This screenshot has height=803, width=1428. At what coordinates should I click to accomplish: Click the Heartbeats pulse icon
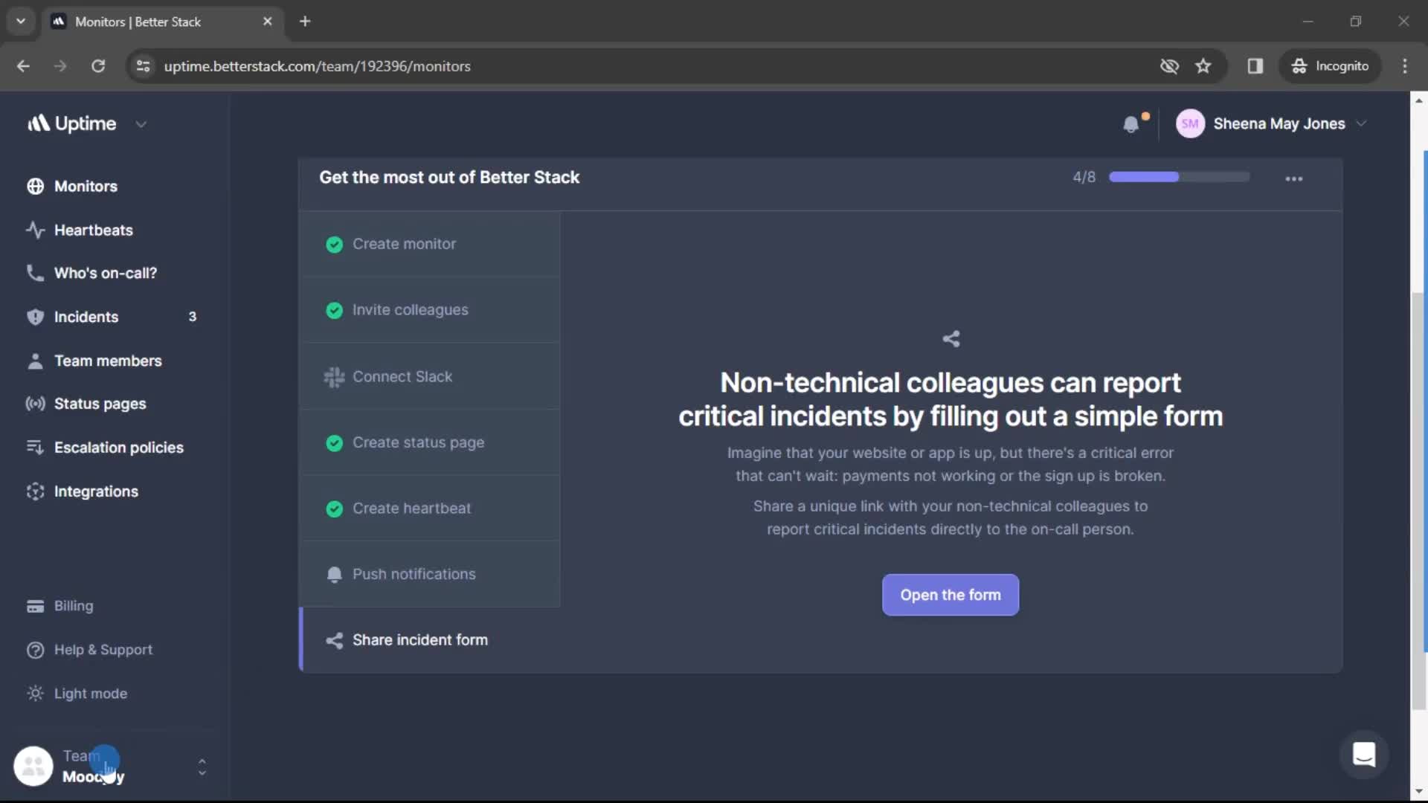35,230
